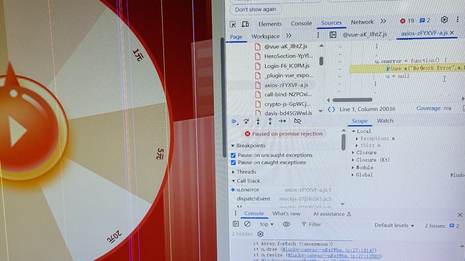The image size is (465, 261).
Task: Select the Scope pane tab
Action: click(360, 121)
